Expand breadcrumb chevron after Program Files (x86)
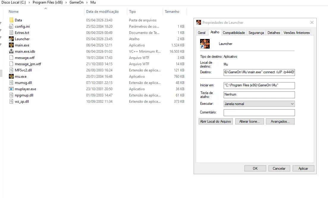Viewport: 328px width, 198px height. (x=66, y=2)
